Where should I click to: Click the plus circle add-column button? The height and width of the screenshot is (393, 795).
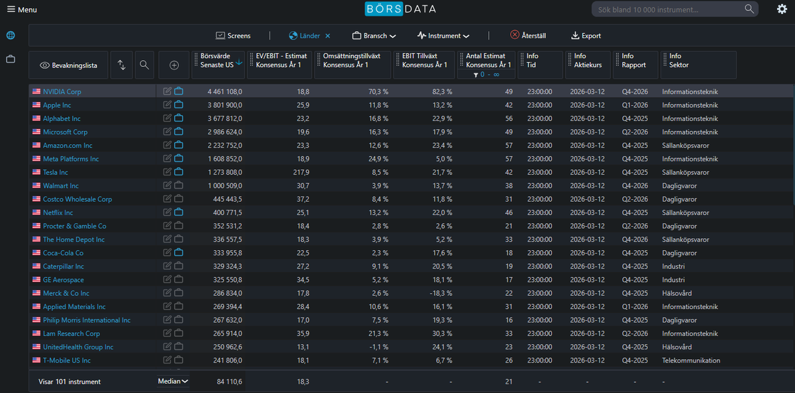click(x=174, y=65)
